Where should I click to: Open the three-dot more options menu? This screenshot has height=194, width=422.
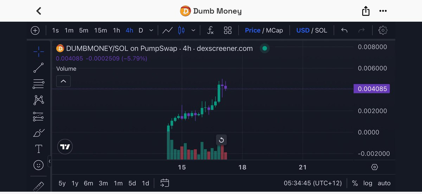383,11
